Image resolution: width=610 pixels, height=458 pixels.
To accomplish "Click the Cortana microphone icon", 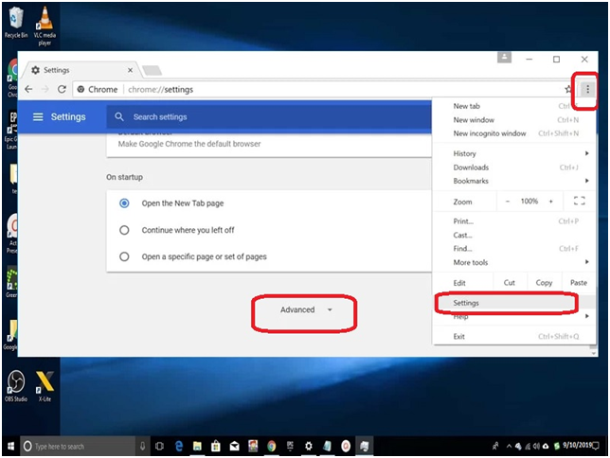I will pyautogui.click(x=142, y=446).
